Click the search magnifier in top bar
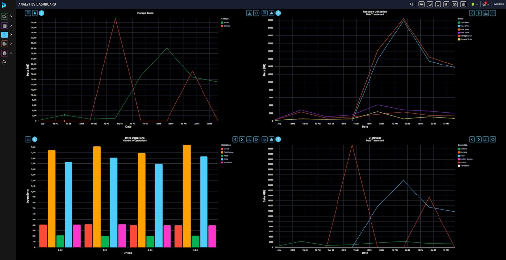The height and width of the screenshot is (260, 506). pos(412,4)
